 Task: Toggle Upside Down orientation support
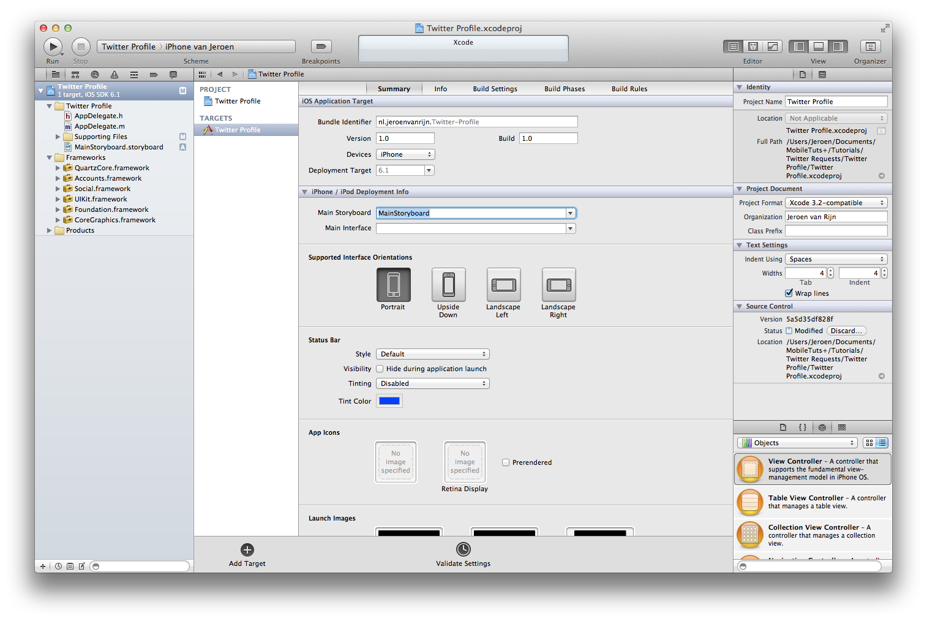click(x=448, y=285)
